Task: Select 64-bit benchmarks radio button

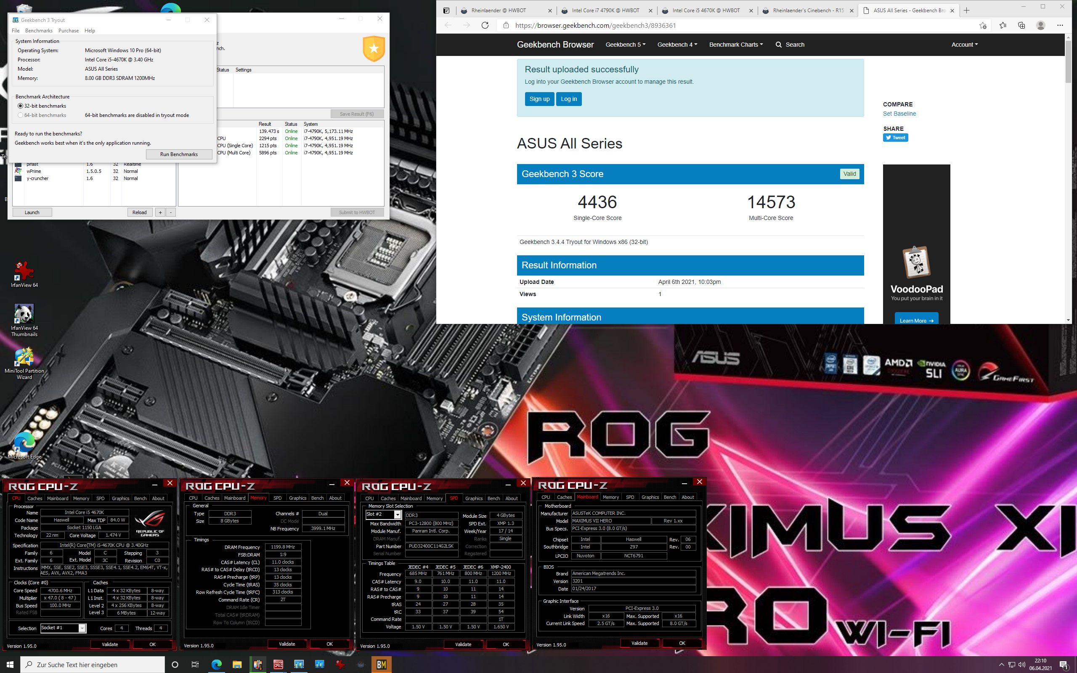Action: coord(21,115)
